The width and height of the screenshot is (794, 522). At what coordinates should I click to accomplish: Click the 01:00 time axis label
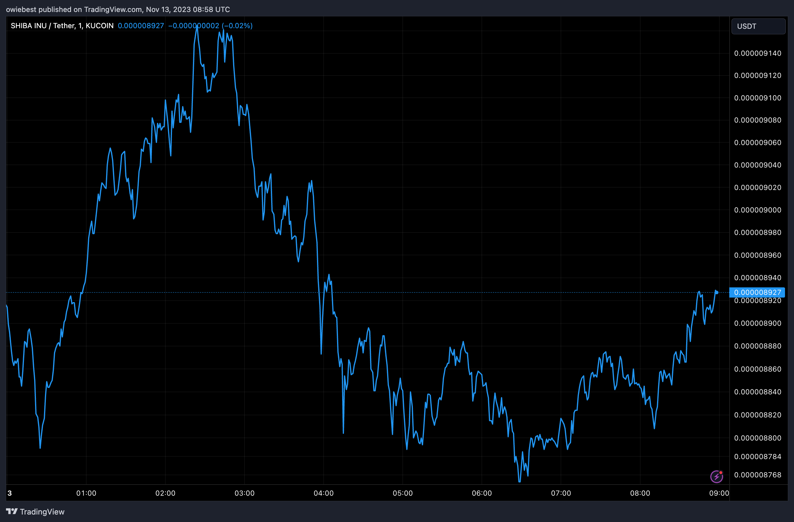click(86, 493)
